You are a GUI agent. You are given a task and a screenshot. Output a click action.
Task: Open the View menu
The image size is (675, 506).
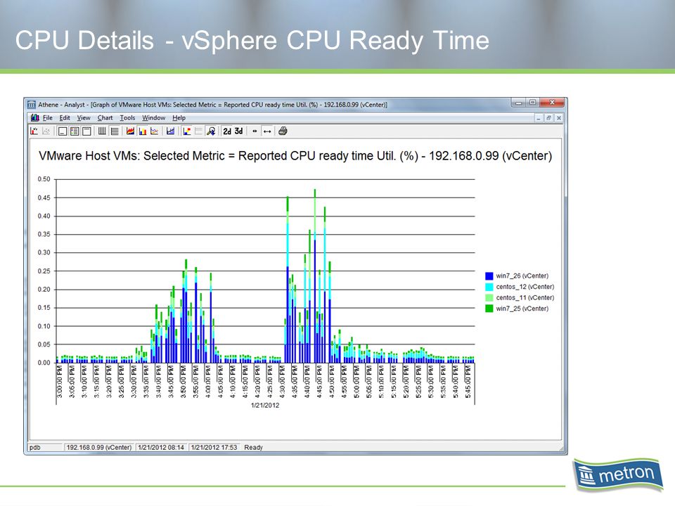pyautogui.click(x=84, y=118)
